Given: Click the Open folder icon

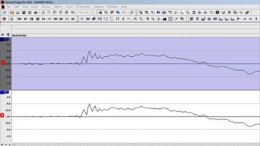Looking at the screenshot, I should coord(12,13).
